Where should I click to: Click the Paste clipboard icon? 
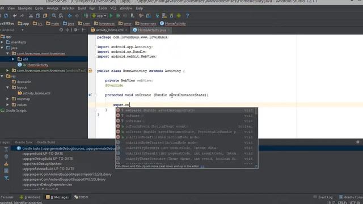point(45,16)
